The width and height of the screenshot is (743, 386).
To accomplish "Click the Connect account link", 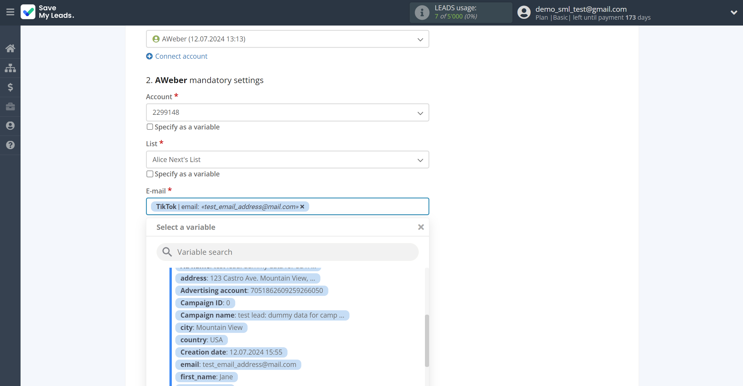I will tap(181, 56).
